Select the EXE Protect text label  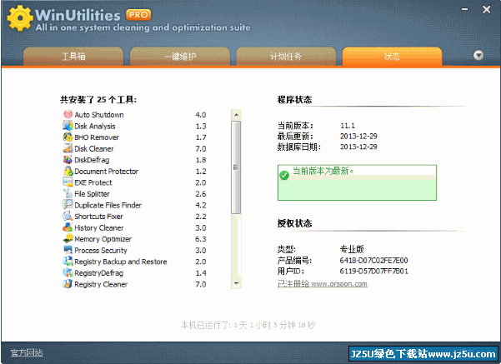[93, 182]
